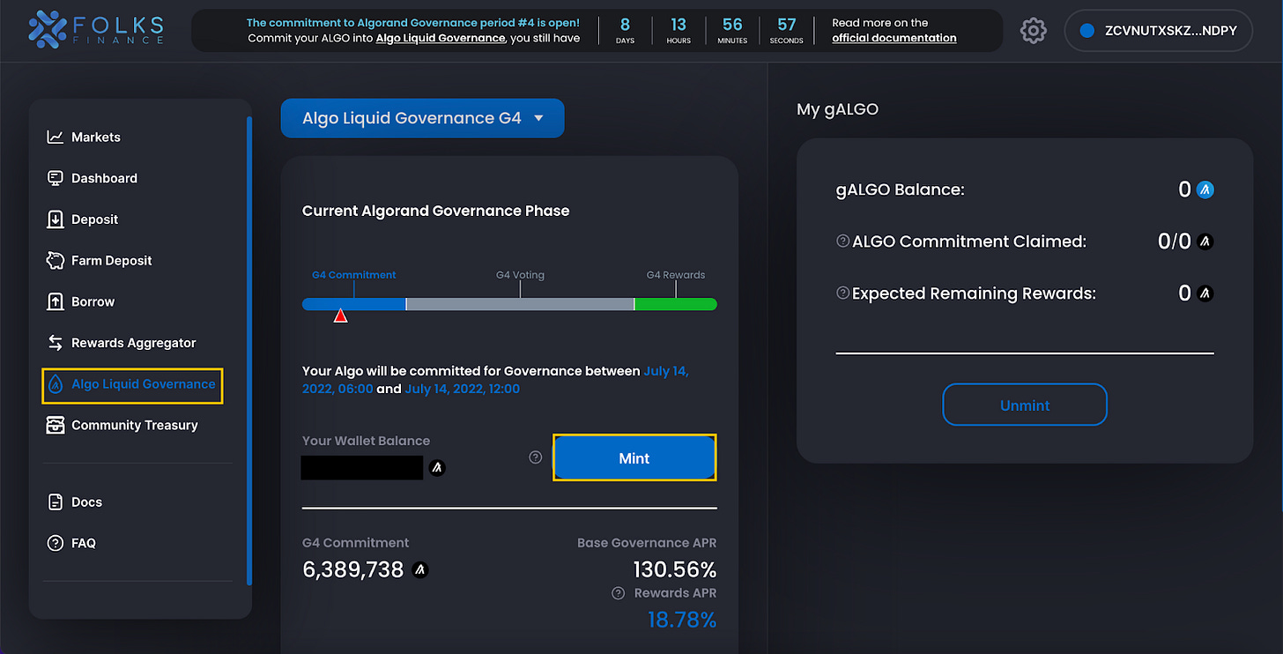Click Algo icon beside 6,389,738 commitment
The image size is (1283, 654).
[421, 569]
